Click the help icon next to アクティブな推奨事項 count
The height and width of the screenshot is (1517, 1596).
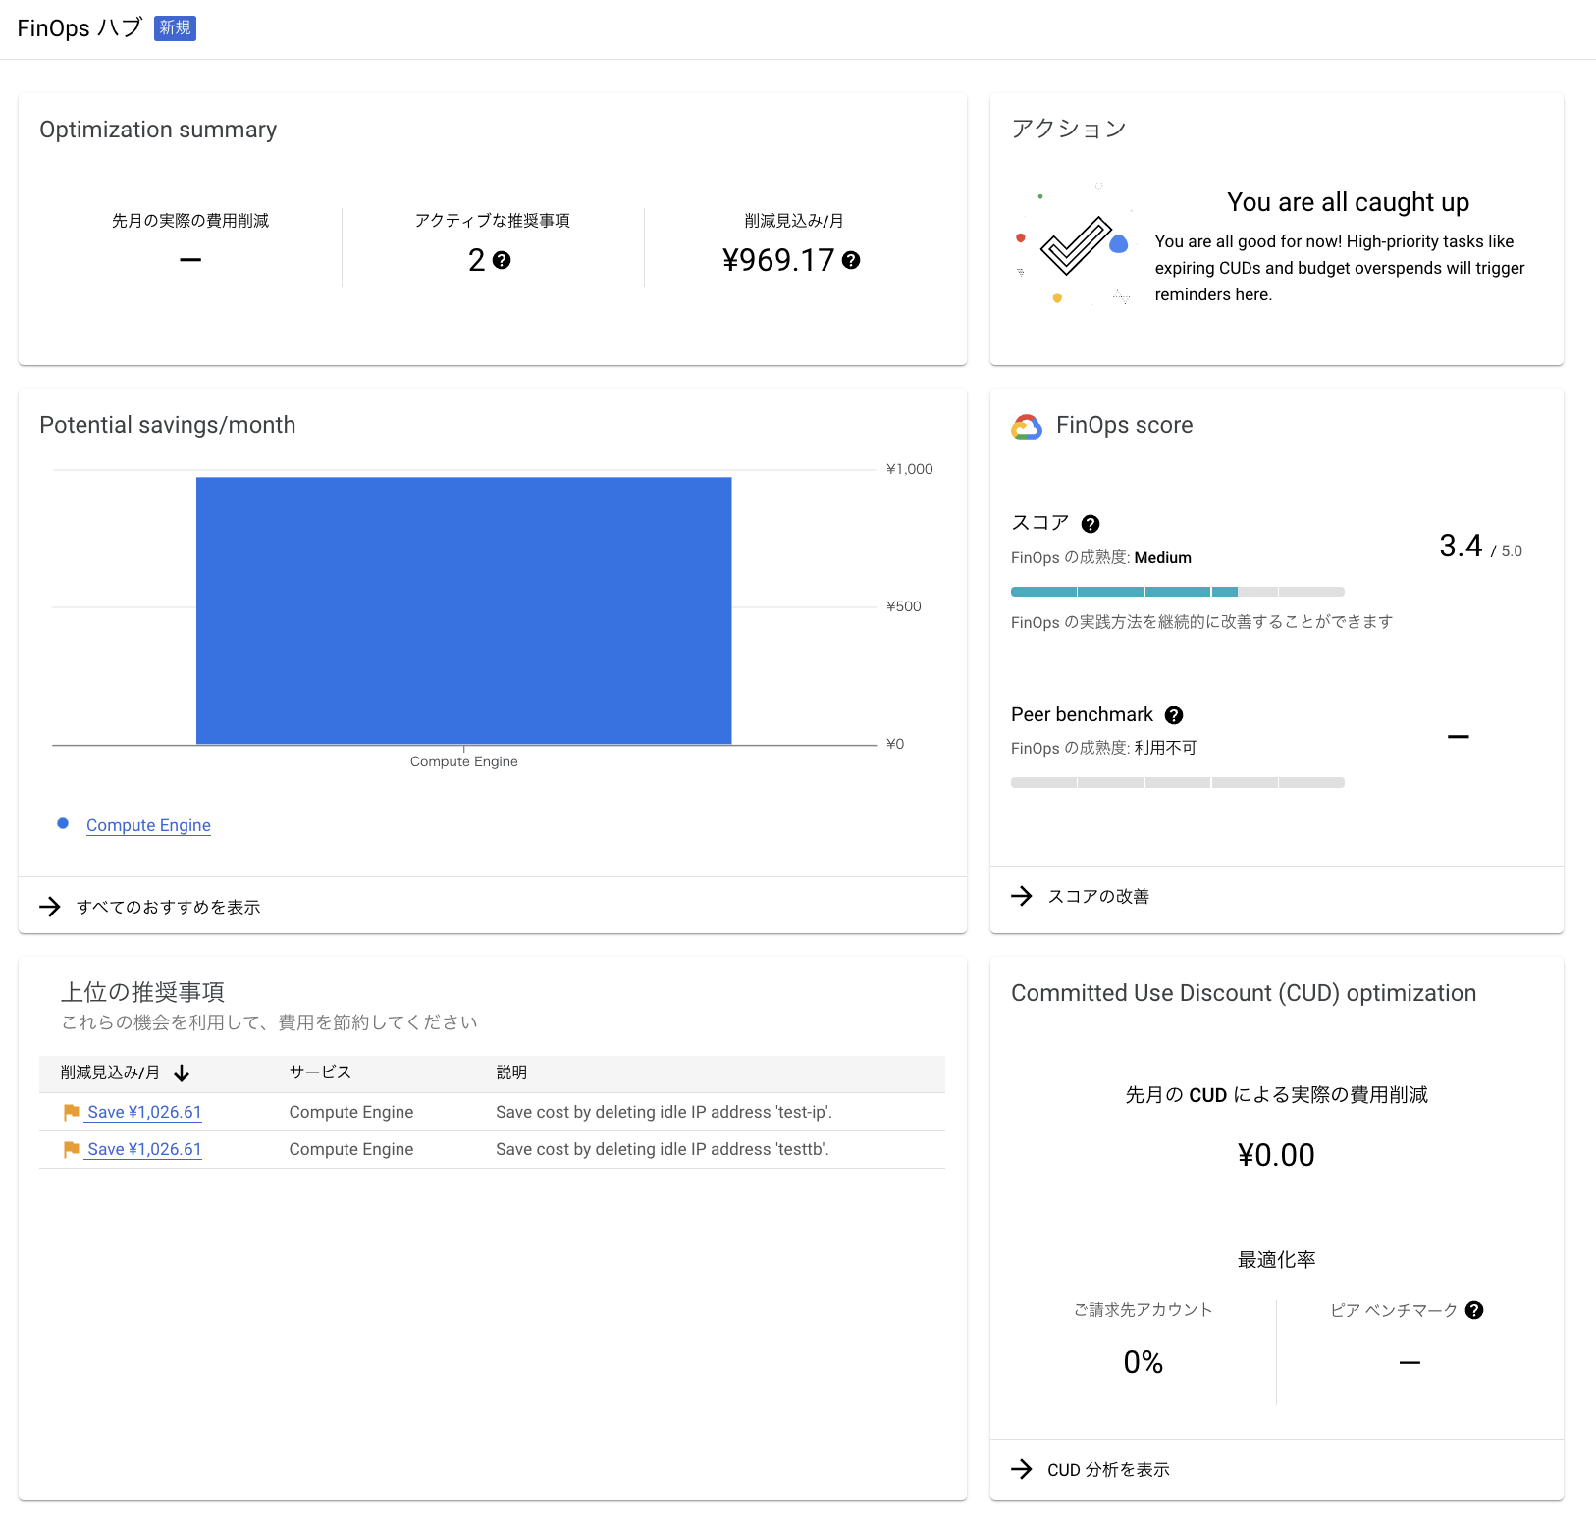[504, 260]
